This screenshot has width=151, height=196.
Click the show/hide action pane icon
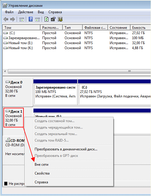coord(38,19)
